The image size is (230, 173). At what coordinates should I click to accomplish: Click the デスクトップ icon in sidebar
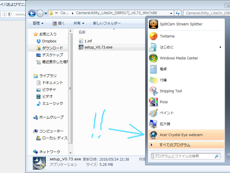click(x=39, y=55)
